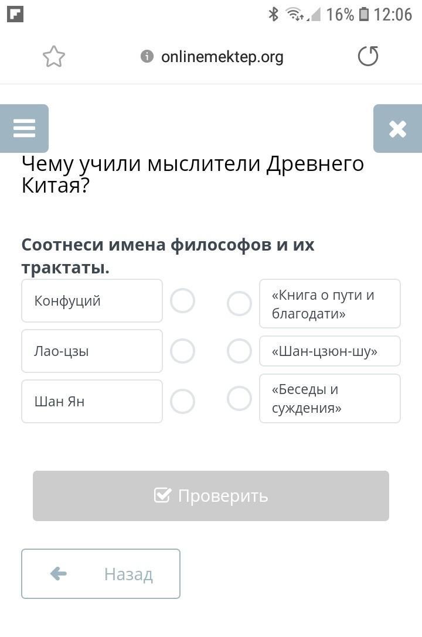Tap the site info icon

coord(147,56)
